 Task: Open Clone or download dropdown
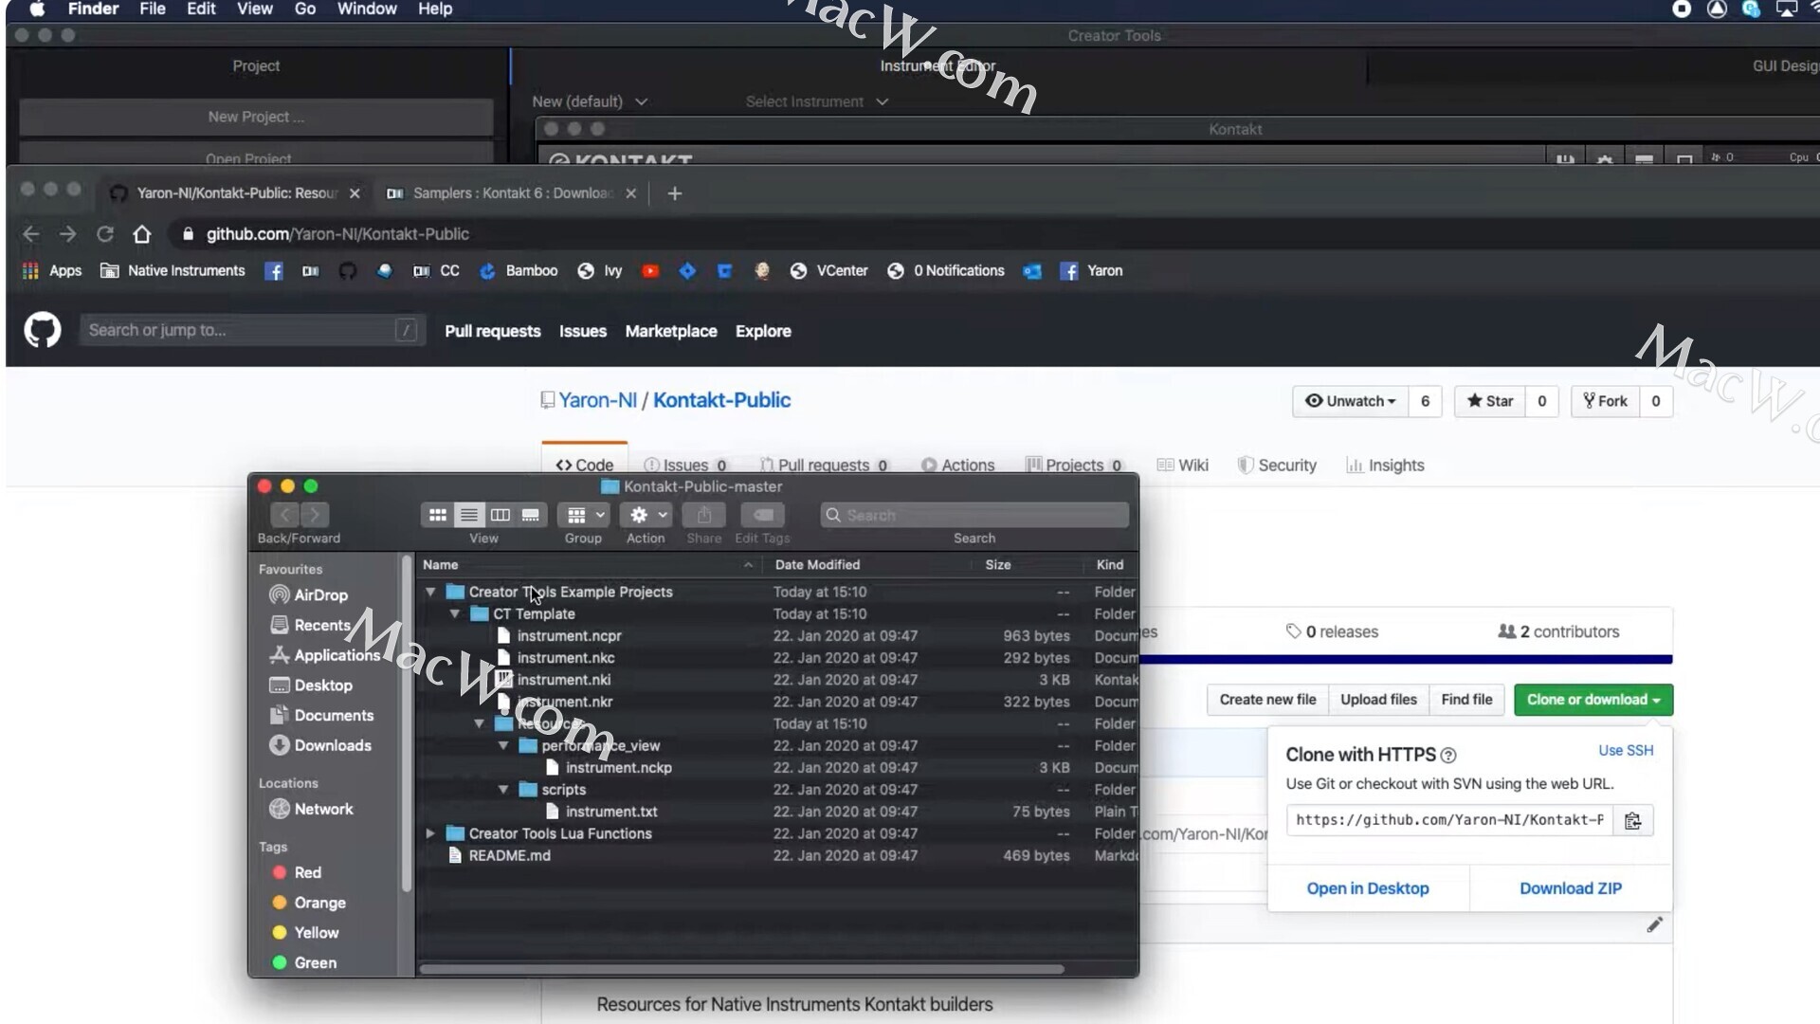(1593, 700)
